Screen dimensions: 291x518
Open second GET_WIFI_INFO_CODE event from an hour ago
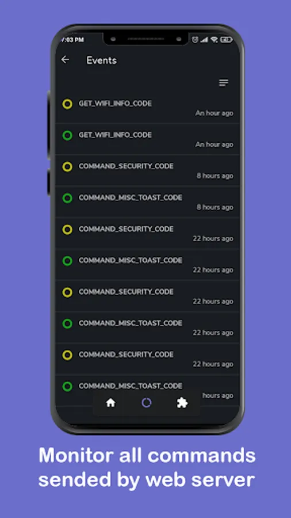[147, 139]
